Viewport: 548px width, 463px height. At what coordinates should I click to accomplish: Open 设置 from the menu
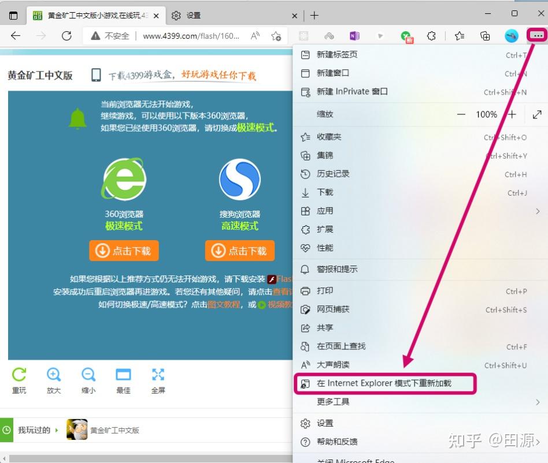pos(420,423)
